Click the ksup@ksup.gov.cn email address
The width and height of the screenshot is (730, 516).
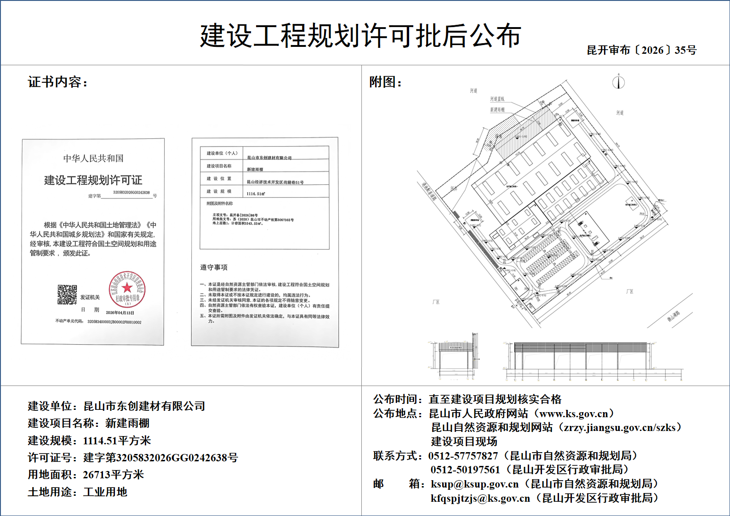474,484
